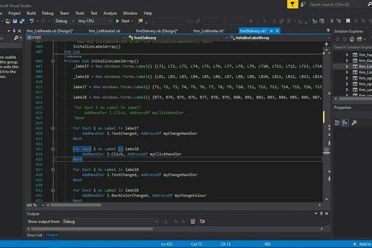Click the editor split-window plus icon
This screenshot has height=248, width=372.
pyautogui.click(x=327, y=44)
